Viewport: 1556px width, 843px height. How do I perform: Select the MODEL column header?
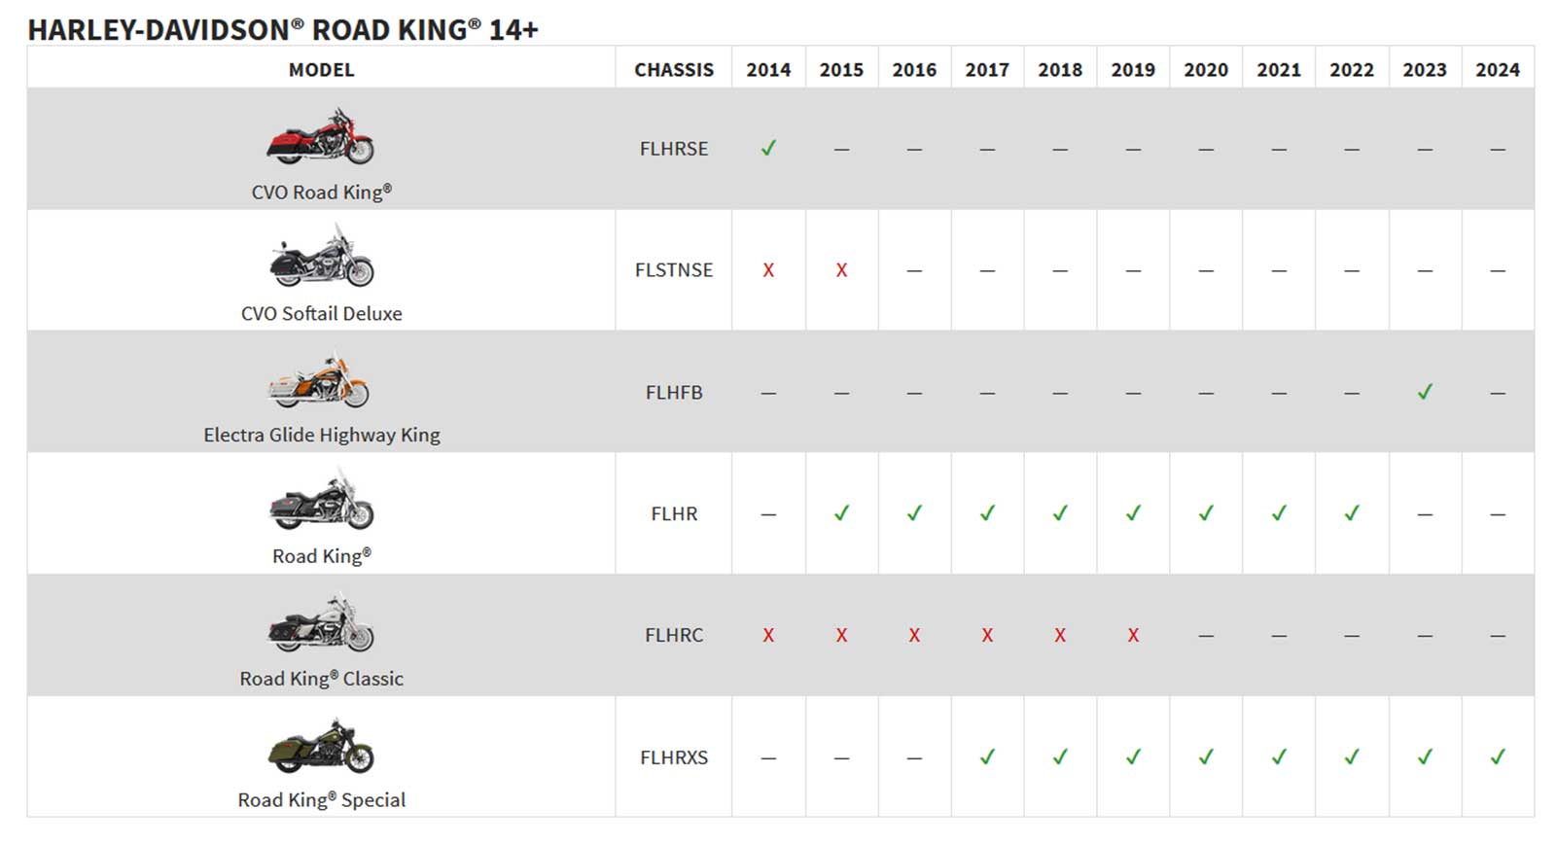322,70
